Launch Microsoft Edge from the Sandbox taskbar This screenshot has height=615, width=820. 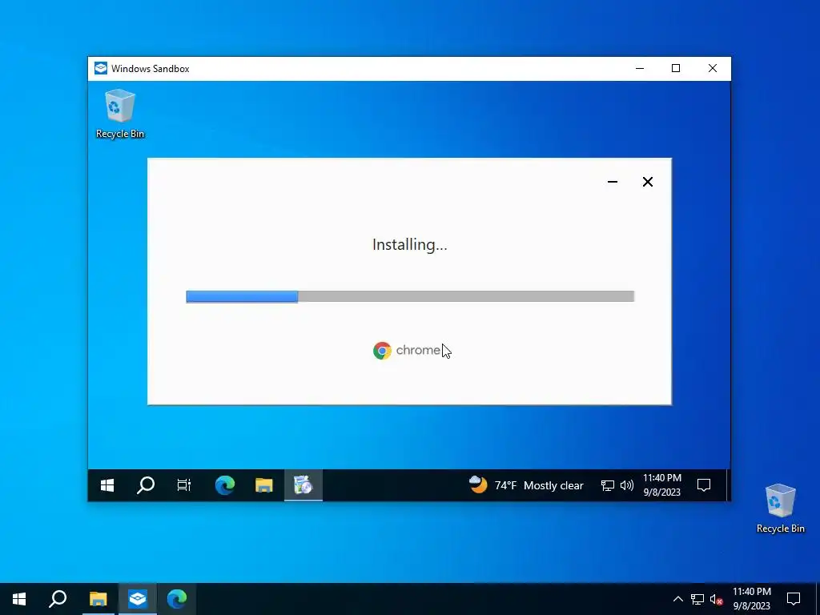(x=225, y=485)
